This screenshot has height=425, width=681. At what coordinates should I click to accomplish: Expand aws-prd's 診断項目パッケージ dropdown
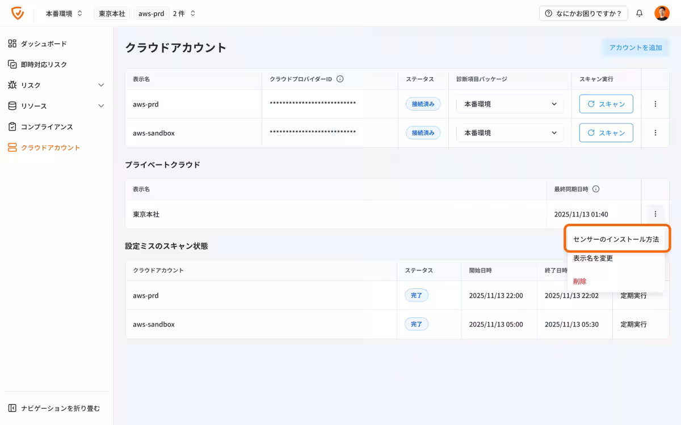pyautogui.click(x=509, y=104)
